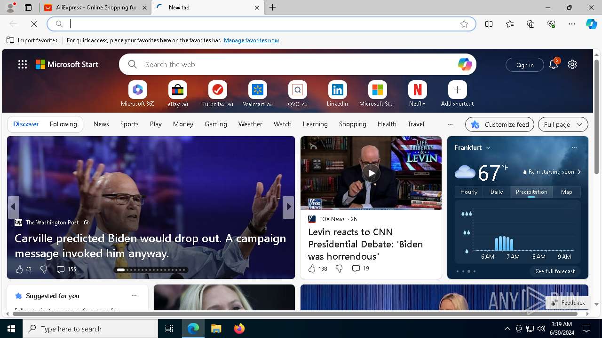Open the TurboTax shortcut tile

[x=217, y=90]
